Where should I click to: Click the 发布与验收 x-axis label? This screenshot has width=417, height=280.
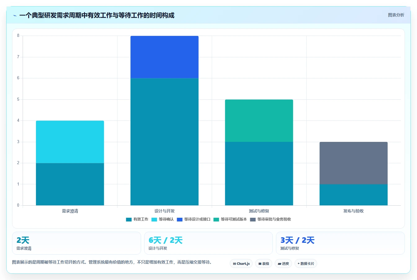[353, 211]
